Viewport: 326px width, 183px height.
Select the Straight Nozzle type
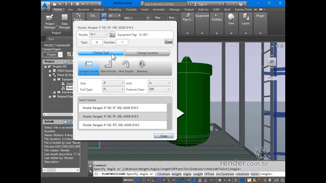click(x=89, y=67)
